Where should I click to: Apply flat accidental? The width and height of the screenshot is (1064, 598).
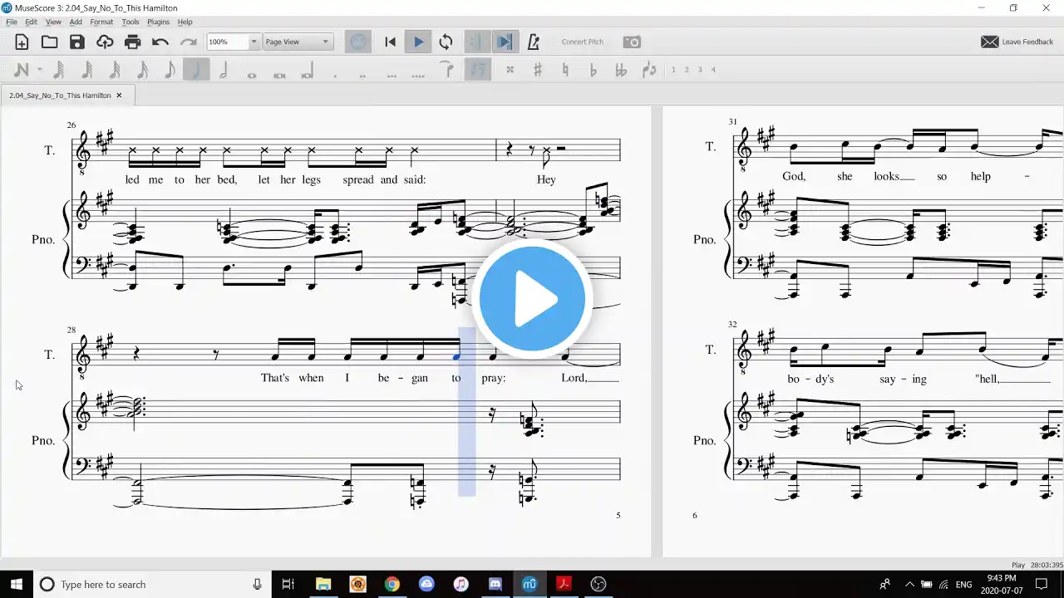click(x=593, y=71)
